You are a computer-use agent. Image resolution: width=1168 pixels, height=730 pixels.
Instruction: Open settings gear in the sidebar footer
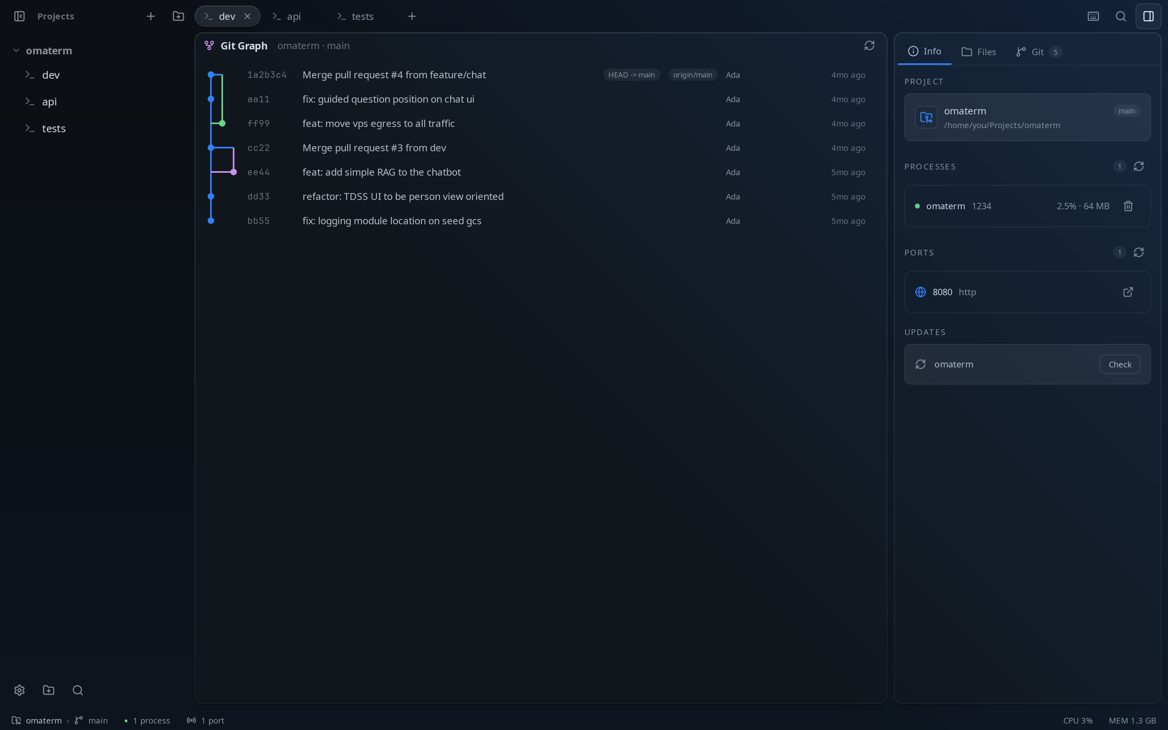tap(19, 690)
